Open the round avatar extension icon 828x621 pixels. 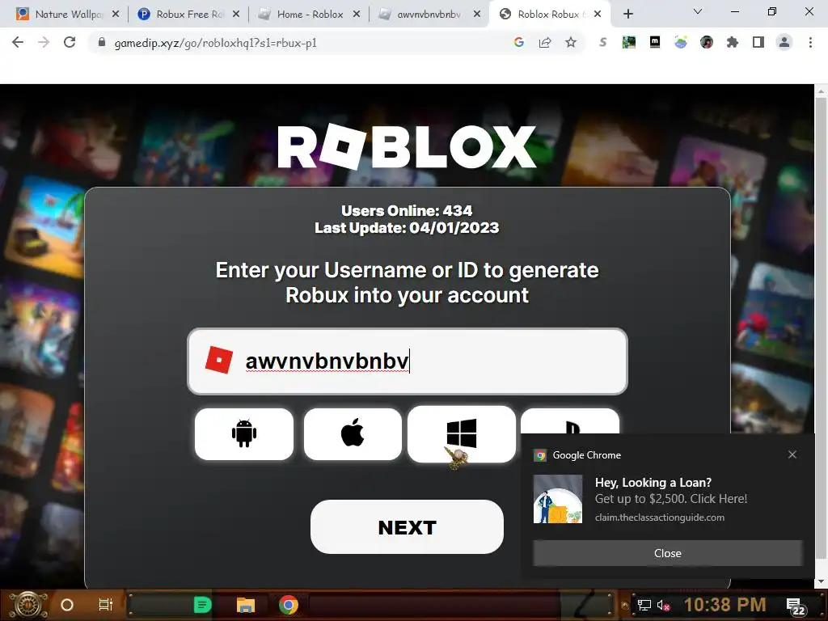pyautogui.click(x=707, y=42)
